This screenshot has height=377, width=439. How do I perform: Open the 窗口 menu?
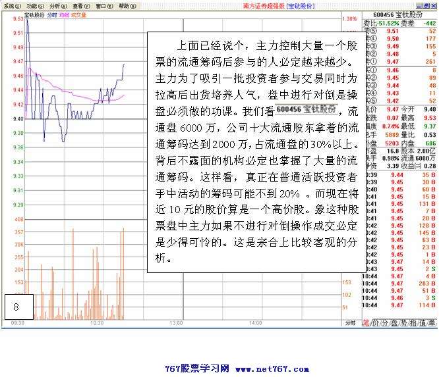(103, 5)
